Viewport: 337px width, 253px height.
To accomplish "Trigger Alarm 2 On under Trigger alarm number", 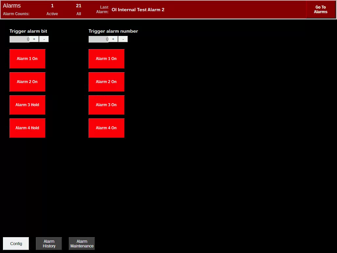I will coord(106,82).
